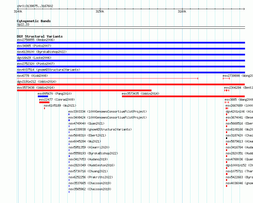Open nsv6252256 (Prakrithi2022) label
The width and height of the screenshot is (253, 203).
(91, 177)
